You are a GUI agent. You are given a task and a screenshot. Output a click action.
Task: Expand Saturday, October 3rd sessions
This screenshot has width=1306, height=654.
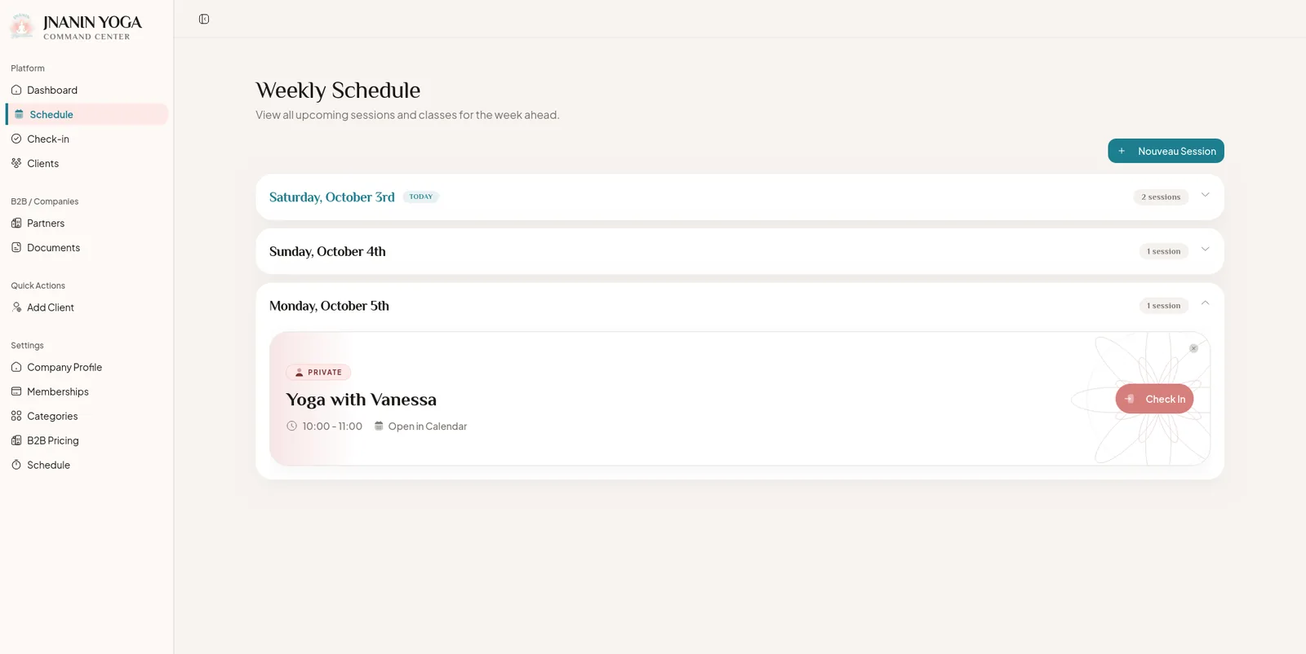coord(1205,195)
